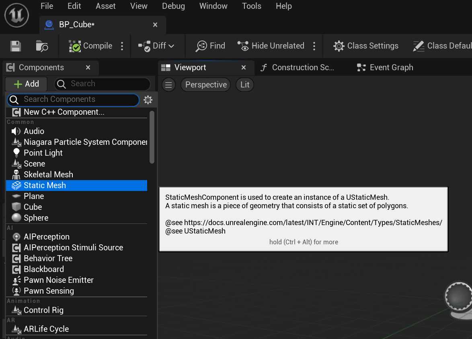472x339 pixels.
Task: Switch to the Event Graph tab
Action: (x=385, y=67)
